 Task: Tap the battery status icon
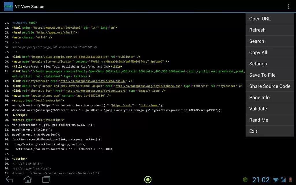coord(290,180)
